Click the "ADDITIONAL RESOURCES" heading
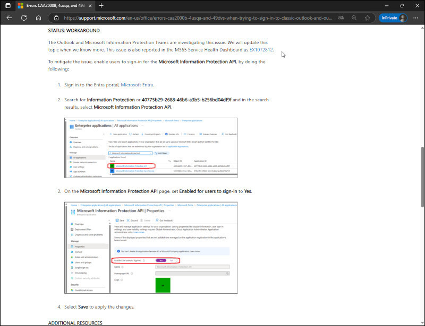Image resolution: width=425 pixels, height=326 pixels. click(75, 323)
